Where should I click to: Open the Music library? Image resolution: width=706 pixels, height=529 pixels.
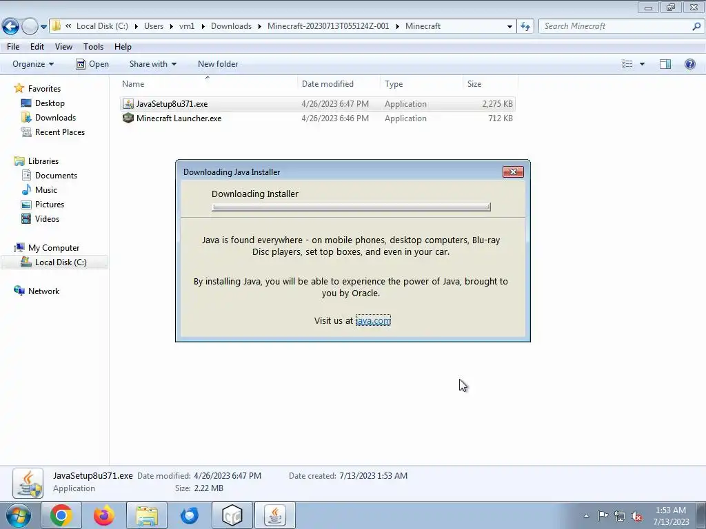pos(46,190)
